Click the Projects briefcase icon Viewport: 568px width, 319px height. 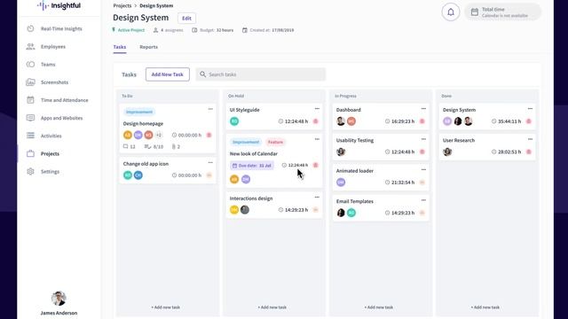[30, 153]
